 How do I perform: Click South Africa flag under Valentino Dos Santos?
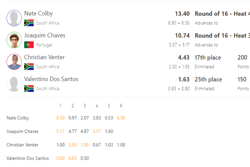click(29, 89)
